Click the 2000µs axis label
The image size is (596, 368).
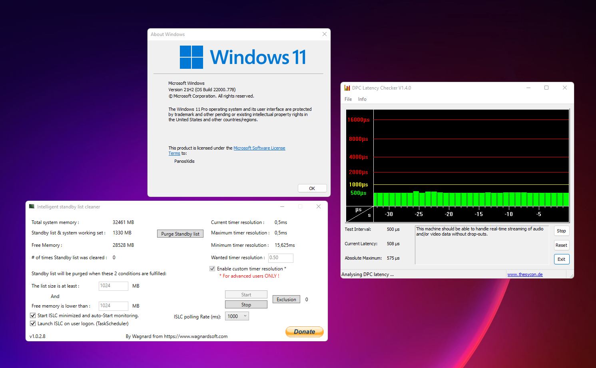pyautogui.click(x=359, y=172)
